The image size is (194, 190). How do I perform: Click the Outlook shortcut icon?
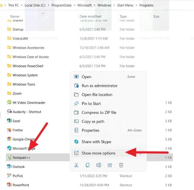coord(9,167)
